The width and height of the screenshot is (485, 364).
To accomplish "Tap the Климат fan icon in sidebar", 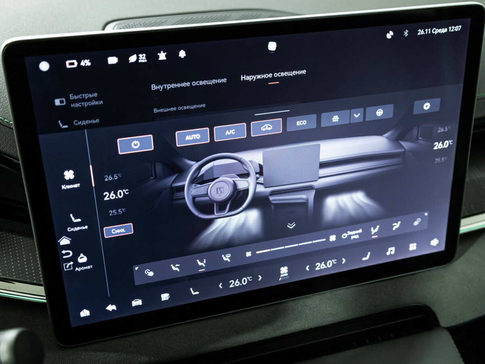I will tap(70, 178).
